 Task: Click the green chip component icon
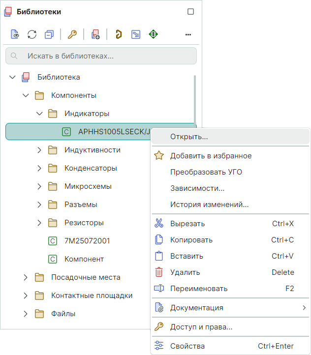[x=153, y=34]
